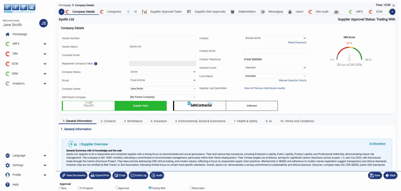
Task: Open View All Previous Submission Audits
Action: click(x=265, y=88)
